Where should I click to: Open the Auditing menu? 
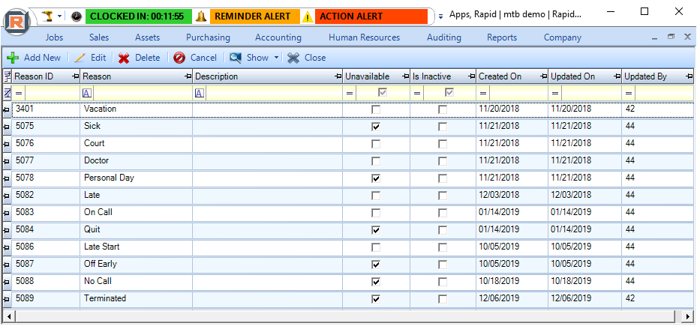pyautogui.click(x=443, y=37)
